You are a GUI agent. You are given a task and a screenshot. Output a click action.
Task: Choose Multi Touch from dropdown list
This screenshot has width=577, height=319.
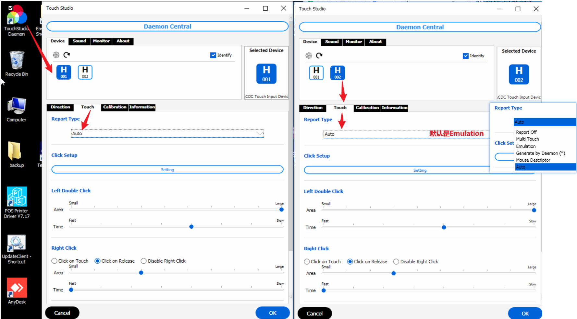(x=545, y=139)
